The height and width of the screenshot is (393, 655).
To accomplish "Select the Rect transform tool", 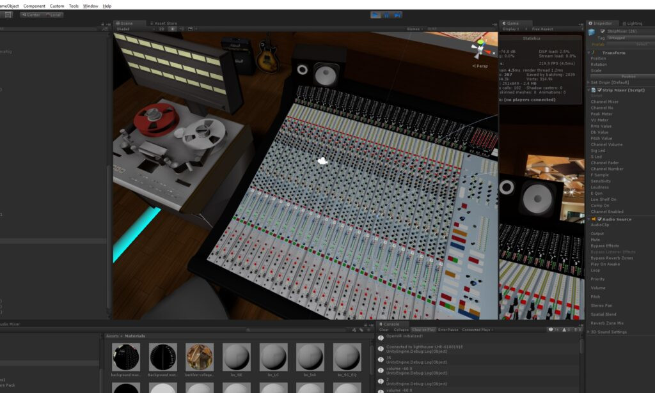I will [x=8, y=15].
